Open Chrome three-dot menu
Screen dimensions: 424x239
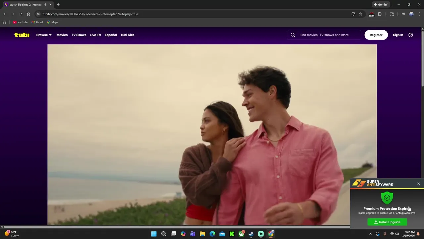click(x=419, y=14)
